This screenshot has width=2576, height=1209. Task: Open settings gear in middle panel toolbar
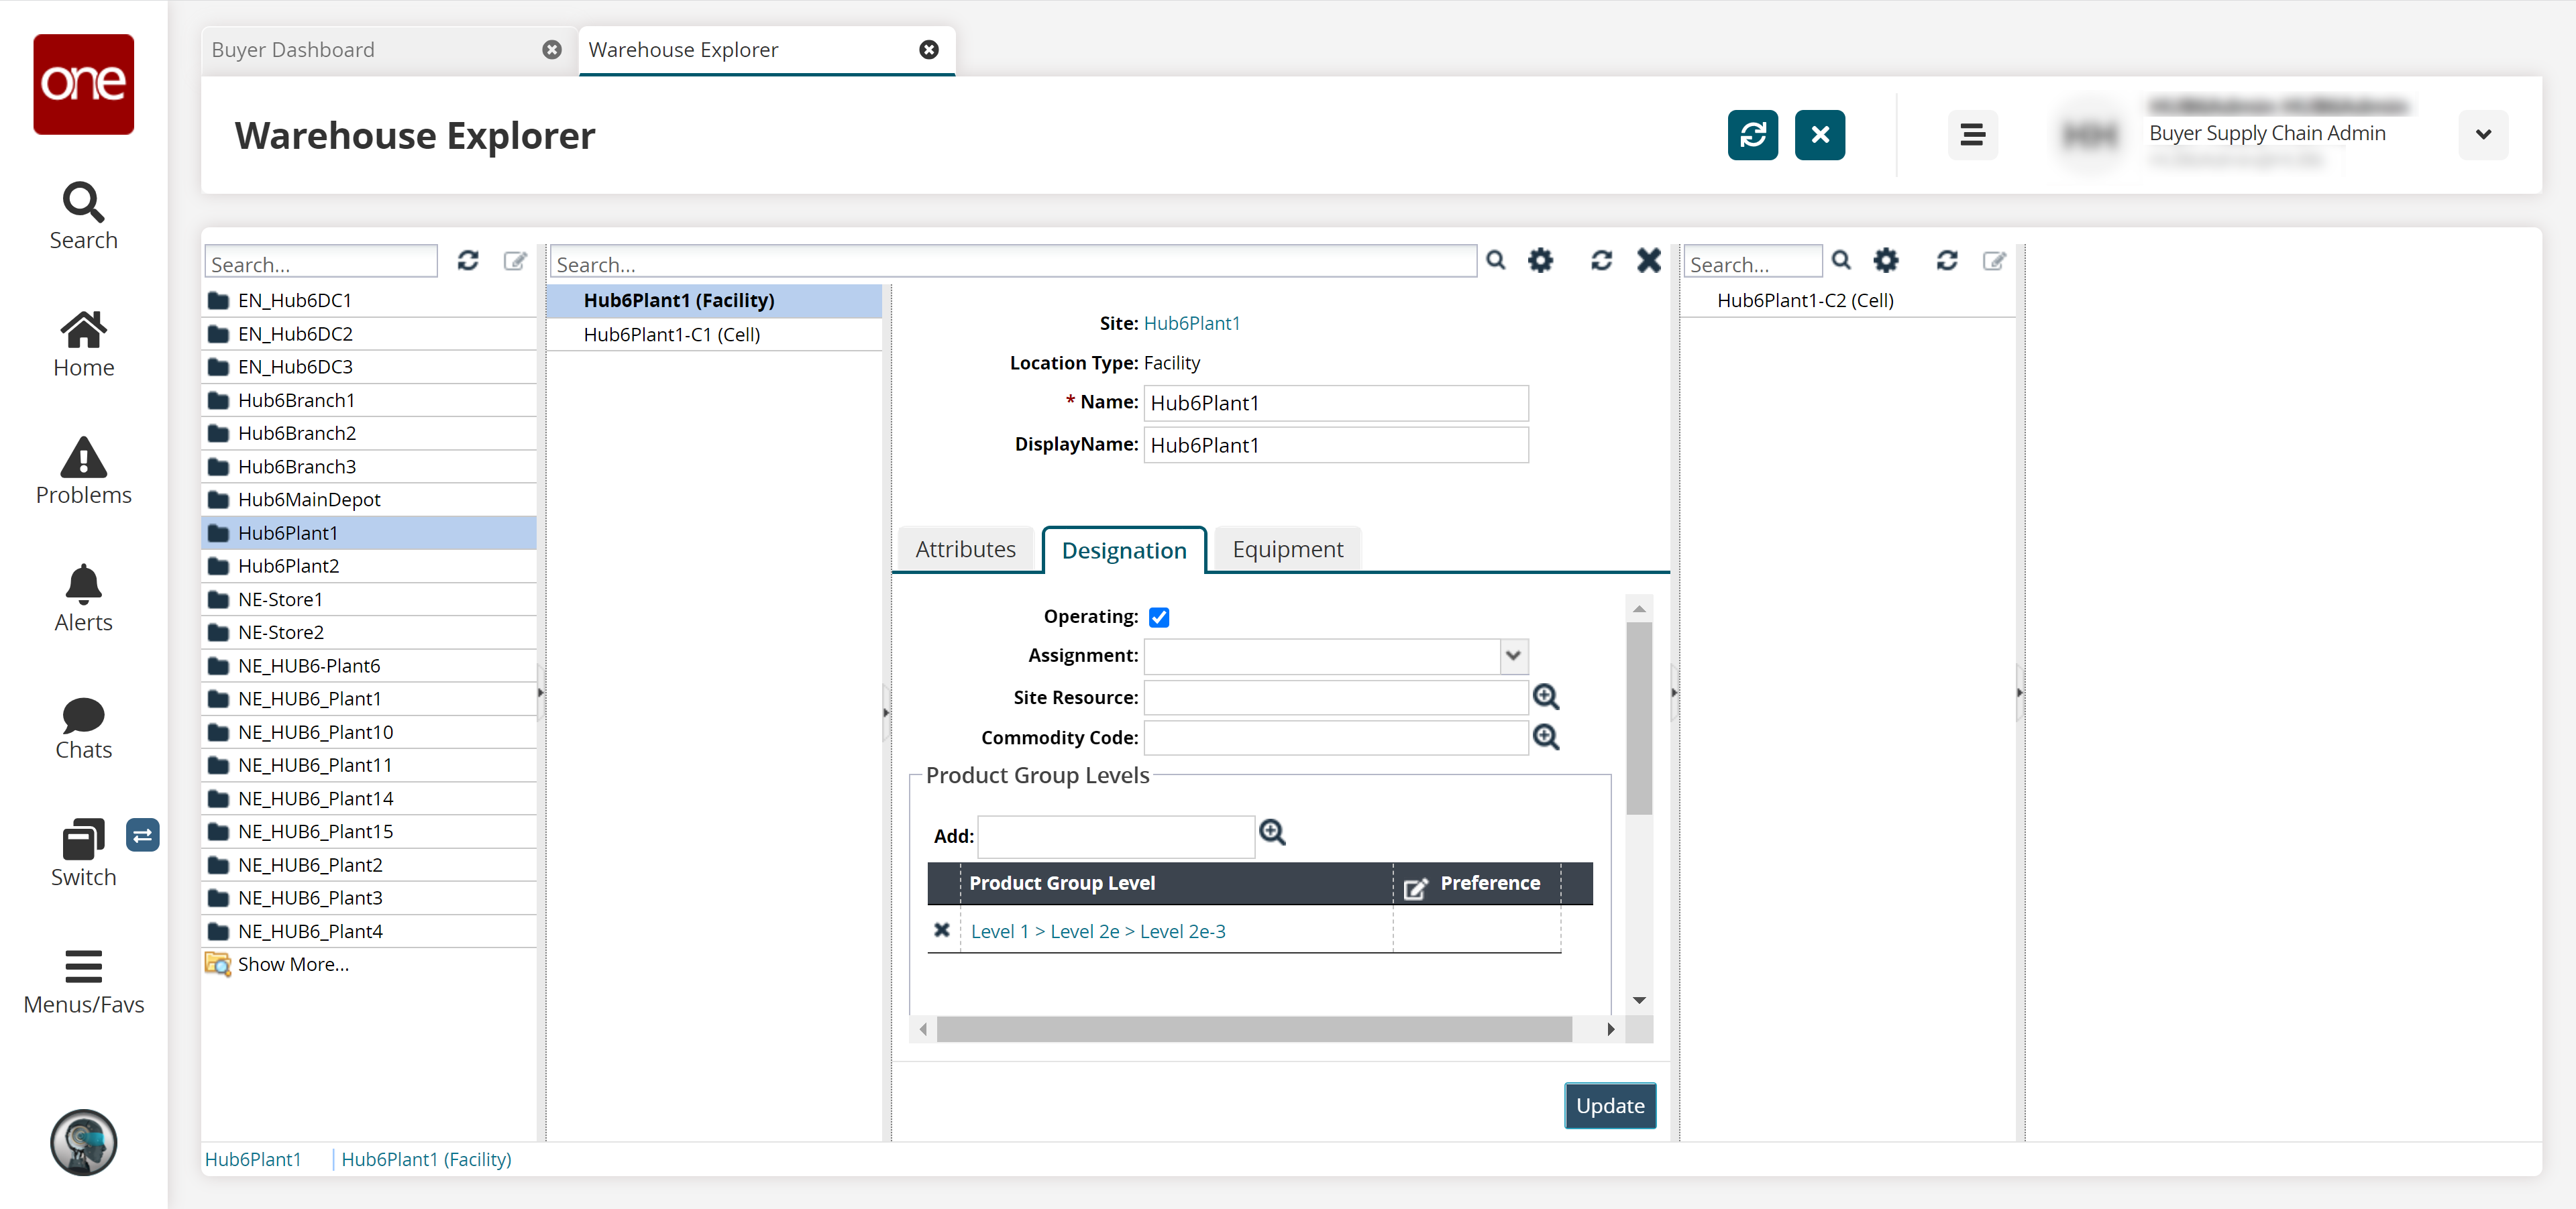pos(1540,261)
